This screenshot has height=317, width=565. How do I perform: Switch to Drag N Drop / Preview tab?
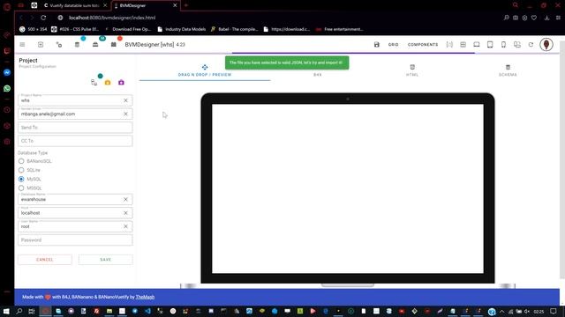pos(205,70)
